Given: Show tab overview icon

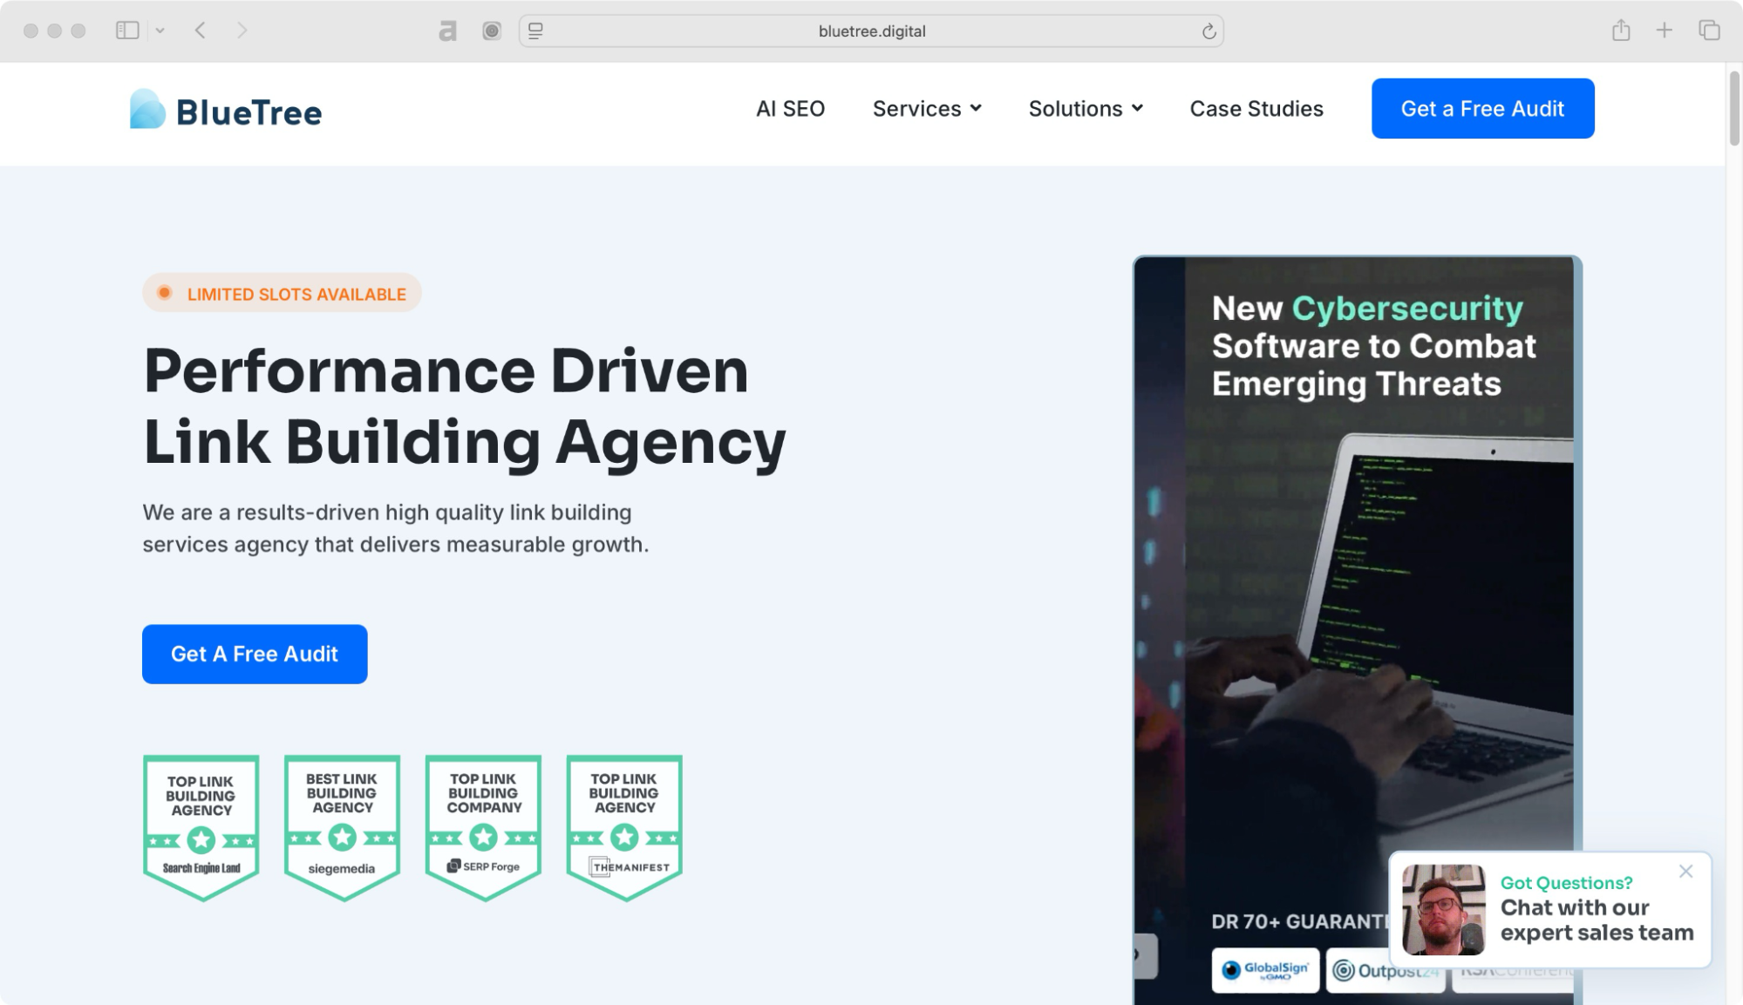Looking at the screenshot, I should click(x=1709, y=31).
